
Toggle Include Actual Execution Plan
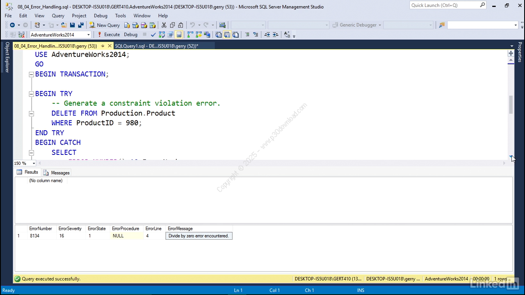pos(189,35)
